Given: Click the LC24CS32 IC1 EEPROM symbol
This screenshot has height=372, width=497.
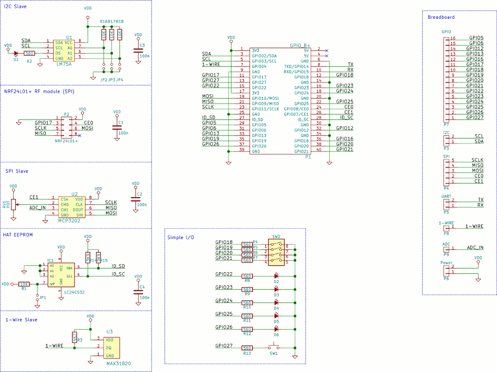Looking at the screenshot, I should (x=61, y=275).
